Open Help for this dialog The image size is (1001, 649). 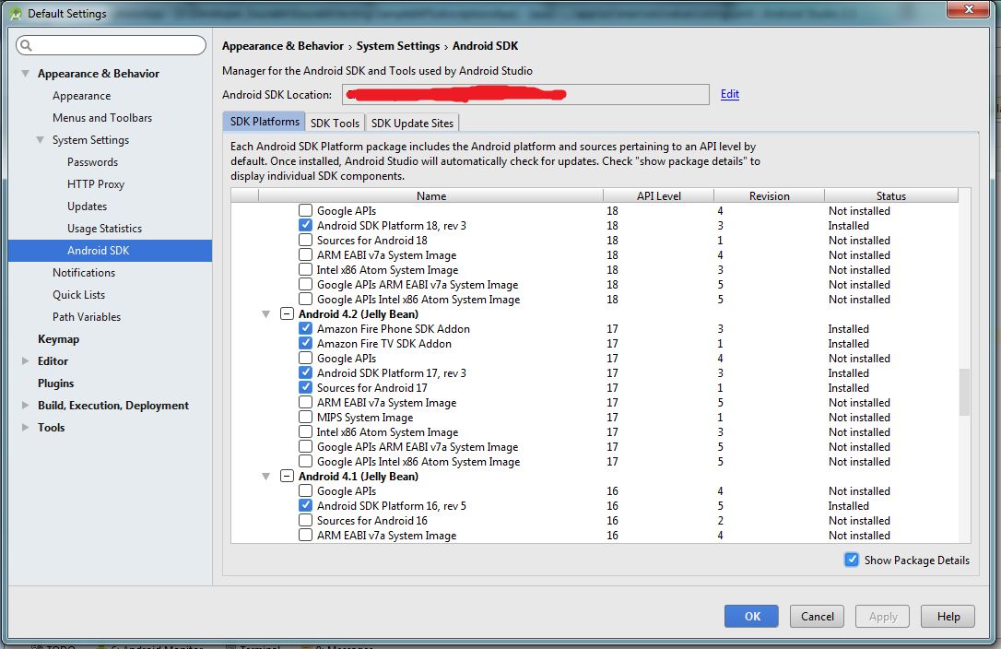948,616
